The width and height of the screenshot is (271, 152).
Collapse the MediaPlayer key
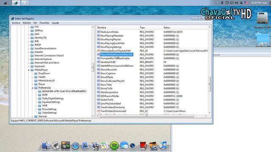pos(29,70)
